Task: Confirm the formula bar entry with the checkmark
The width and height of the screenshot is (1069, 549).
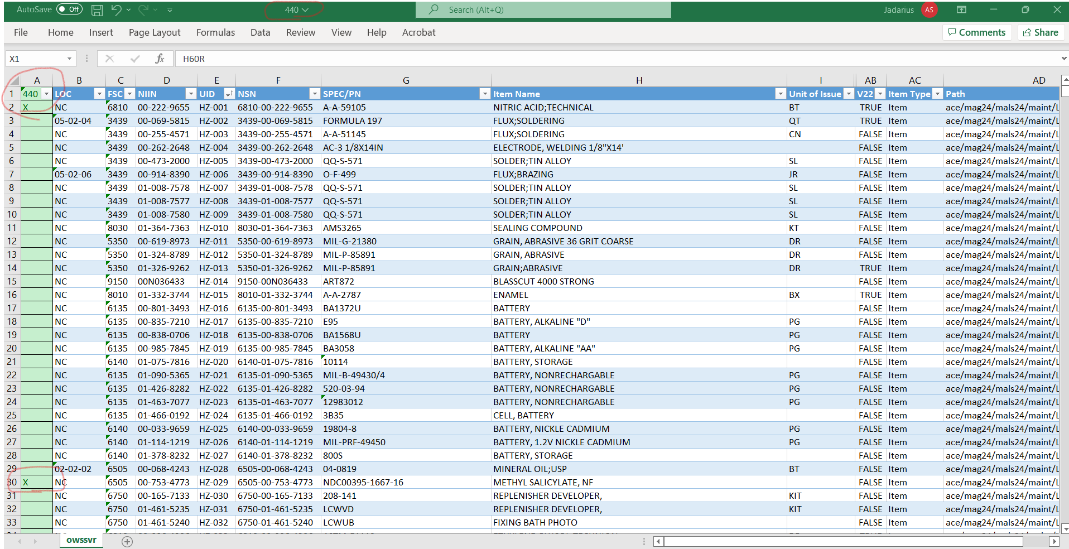Action: [x=134, y=59]
